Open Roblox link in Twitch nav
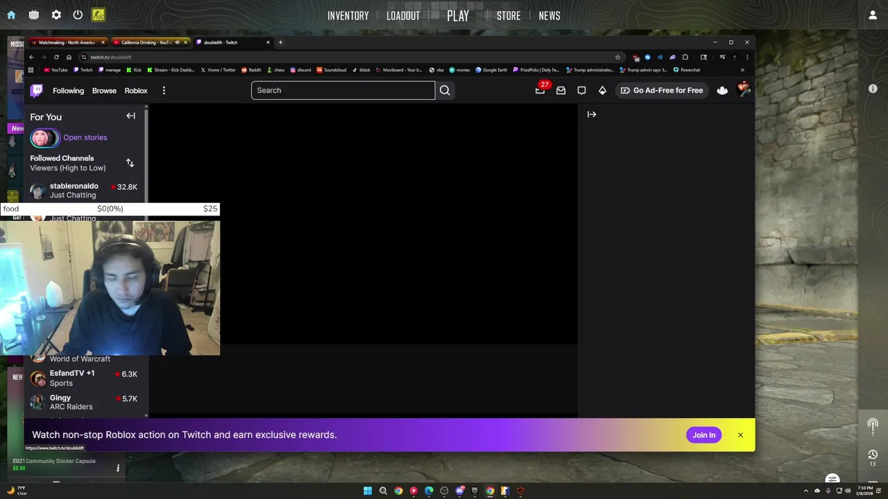Image resolution: width=888 pixels, height=499 pixels. [136, 91]
